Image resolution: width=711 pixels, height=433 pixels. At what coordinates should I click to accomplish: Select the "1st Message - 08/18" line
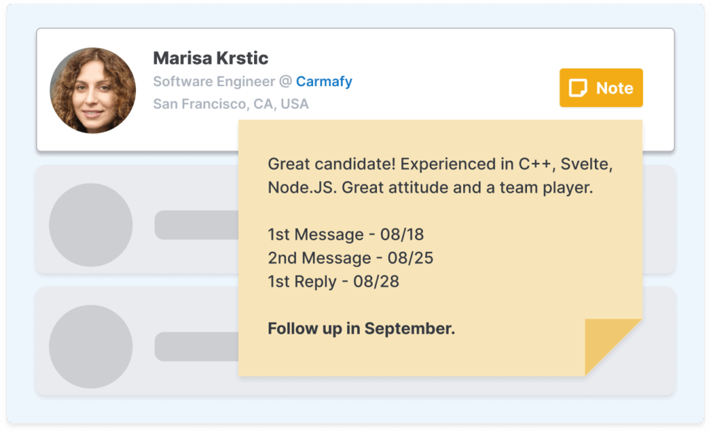coord(345,235)
